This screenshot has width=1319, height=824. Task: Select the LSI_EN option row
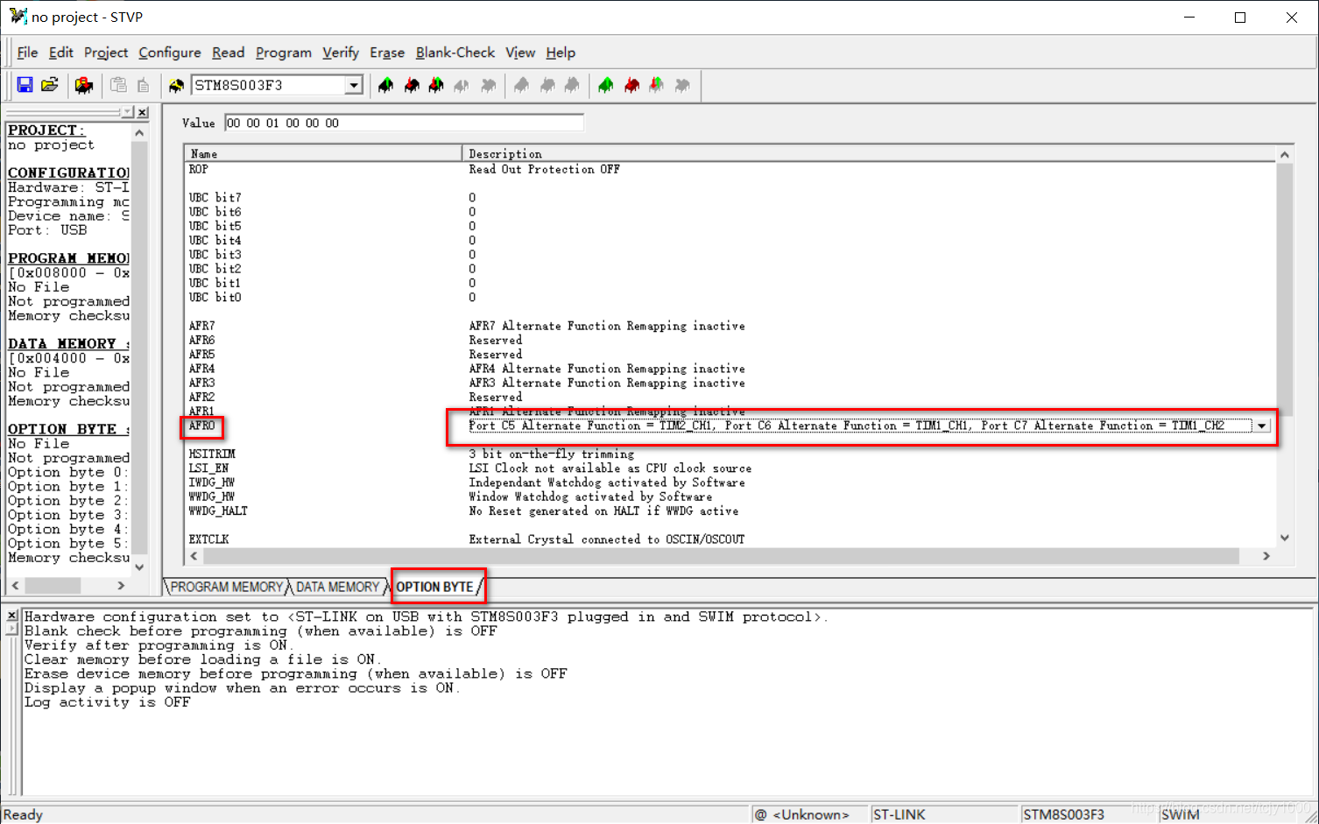click(209, 468)
